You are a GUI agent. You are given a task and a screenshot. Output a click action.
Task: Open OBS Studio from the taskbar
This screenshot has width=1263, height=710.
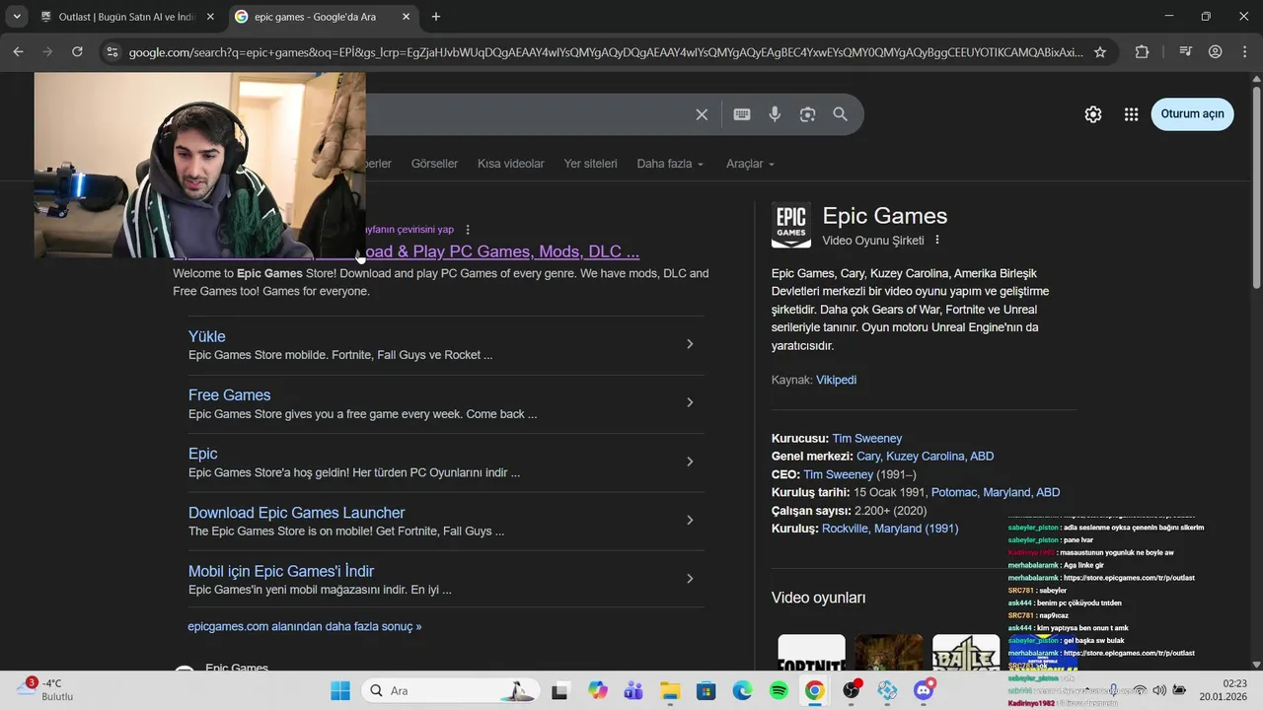pos(851,690)
